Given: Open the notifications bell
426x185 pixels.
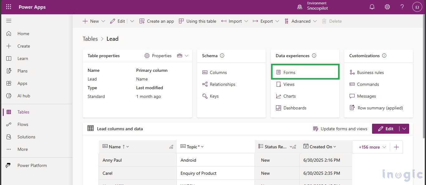Looking at the screenshot, I should point(372,7).
